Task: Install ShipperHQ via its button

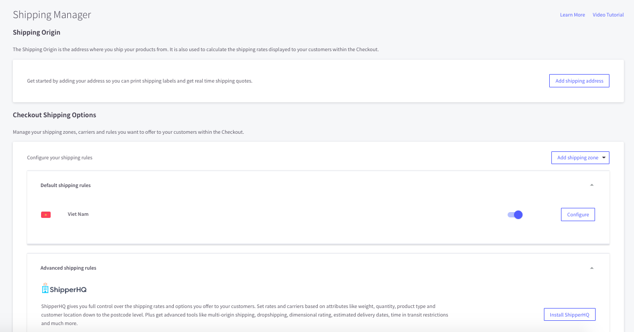Action: [x=569, y=315]
